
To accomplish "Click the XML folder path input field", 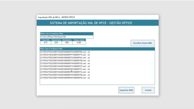I will coord(67,37).
